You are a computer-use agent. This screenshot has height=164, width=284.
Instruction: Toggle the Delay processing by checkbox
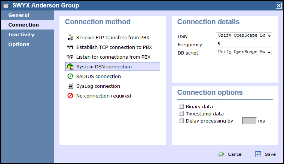point(181,120)
